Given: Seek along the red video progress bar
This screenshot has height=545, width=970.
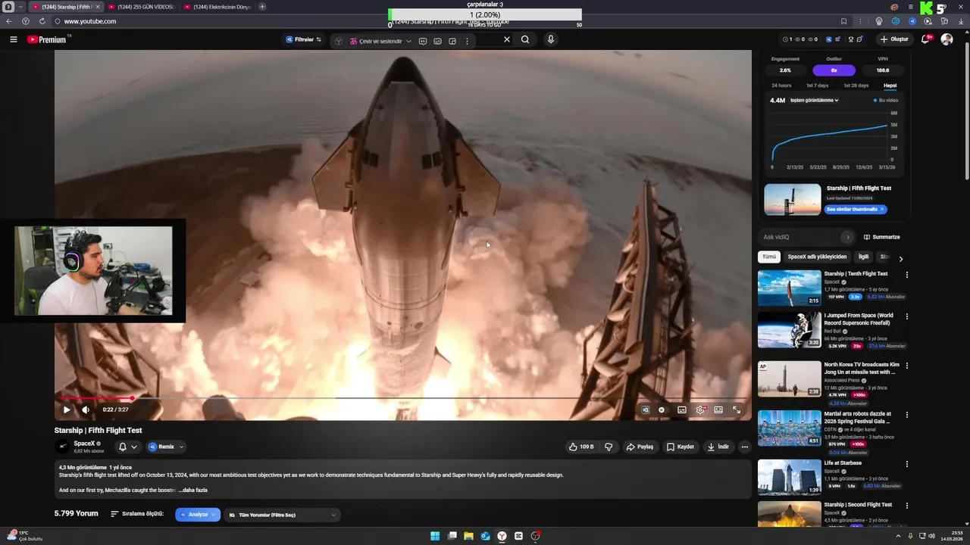Looking at the screenshot, I should tap(403, 398).
